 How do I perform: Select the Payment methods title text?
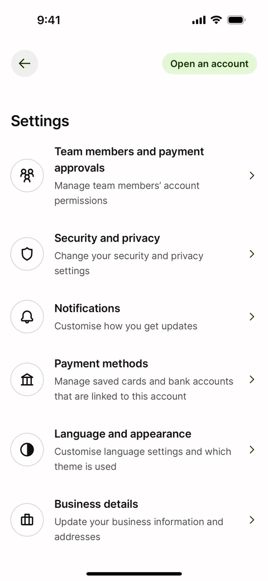click(101, 363)
